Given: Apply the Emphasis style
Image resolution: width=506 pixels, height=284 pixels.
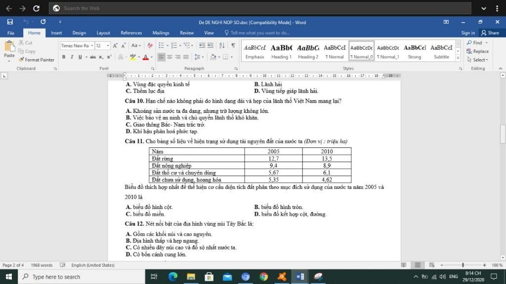Looking at the screenshot, I should 254,51.
